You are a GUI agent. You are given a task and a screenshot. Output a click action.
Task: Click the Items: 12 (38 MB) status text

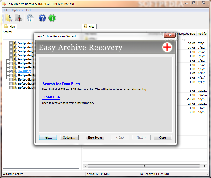click(x=98, y=174)
